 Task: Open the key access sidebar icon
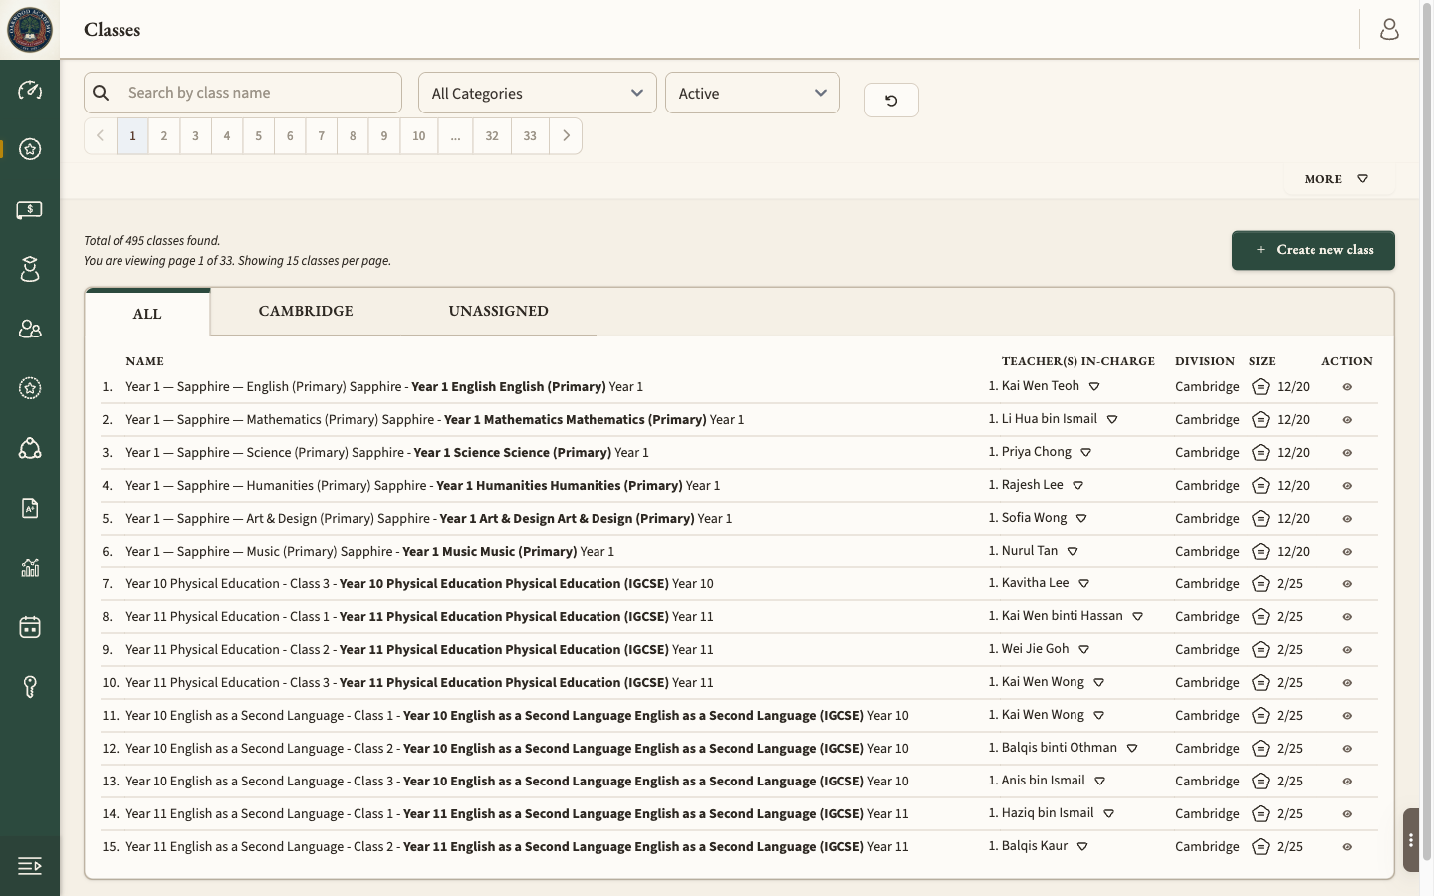point(30,687)
